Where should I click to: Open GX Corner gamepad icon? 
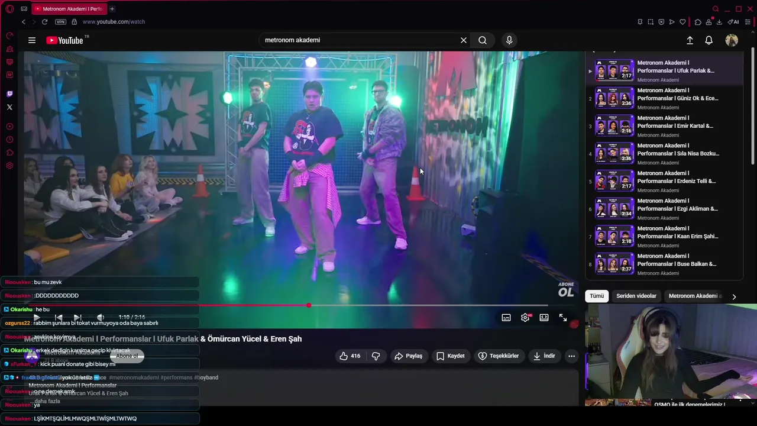[24, 9]
